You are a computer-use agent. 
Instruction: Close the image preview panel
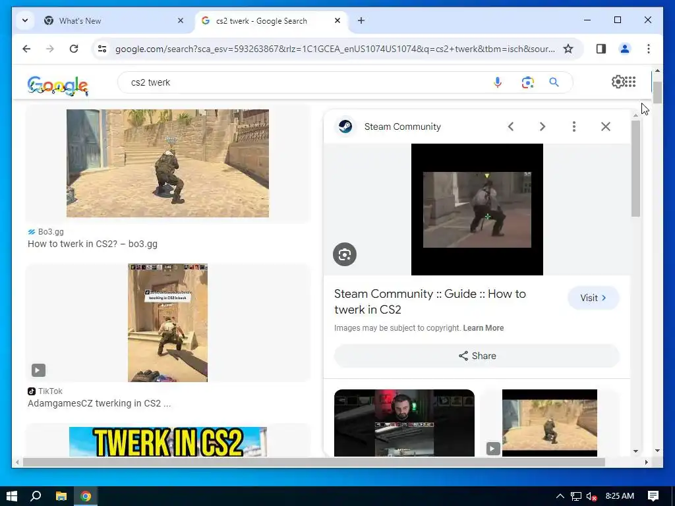click(x=606, y=126)
